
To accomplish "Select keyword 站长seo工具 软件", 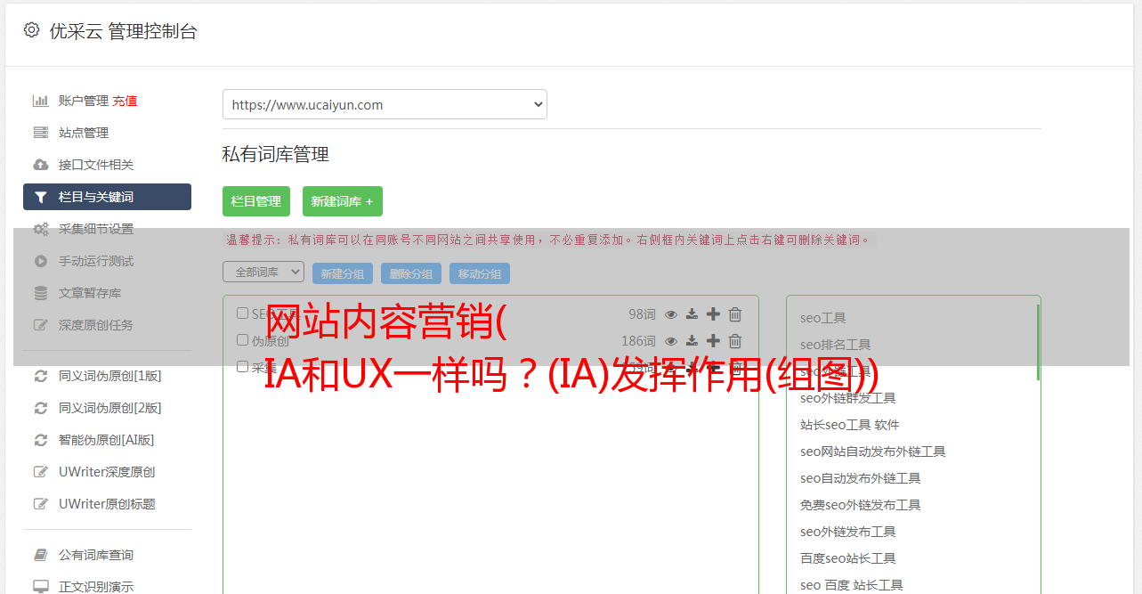I will pyautogui.click(x=850, y=425).
